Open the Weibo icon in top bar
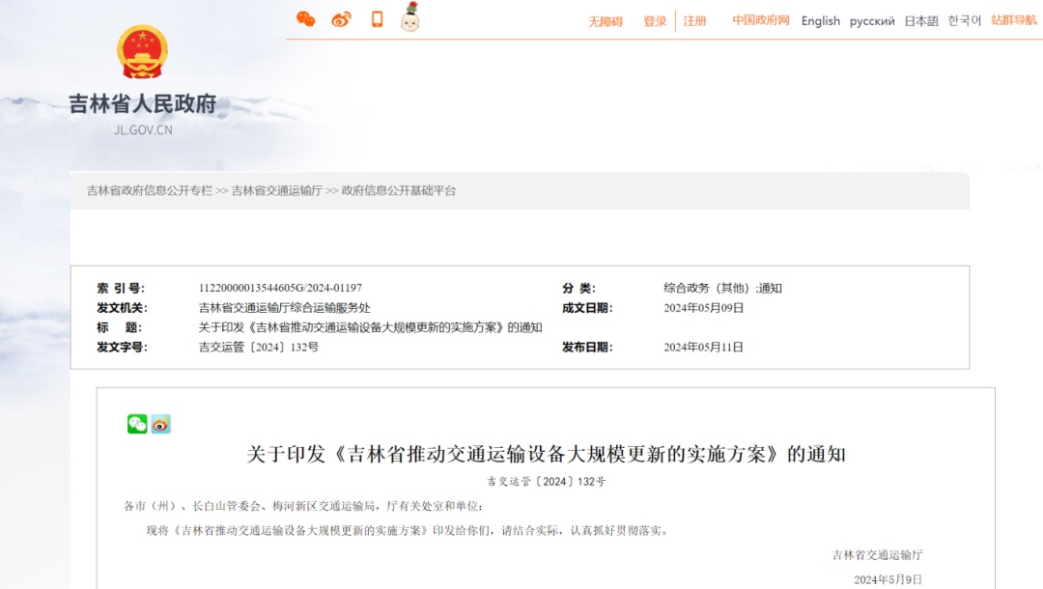The image size is (1043, 589). pos(341,19)
